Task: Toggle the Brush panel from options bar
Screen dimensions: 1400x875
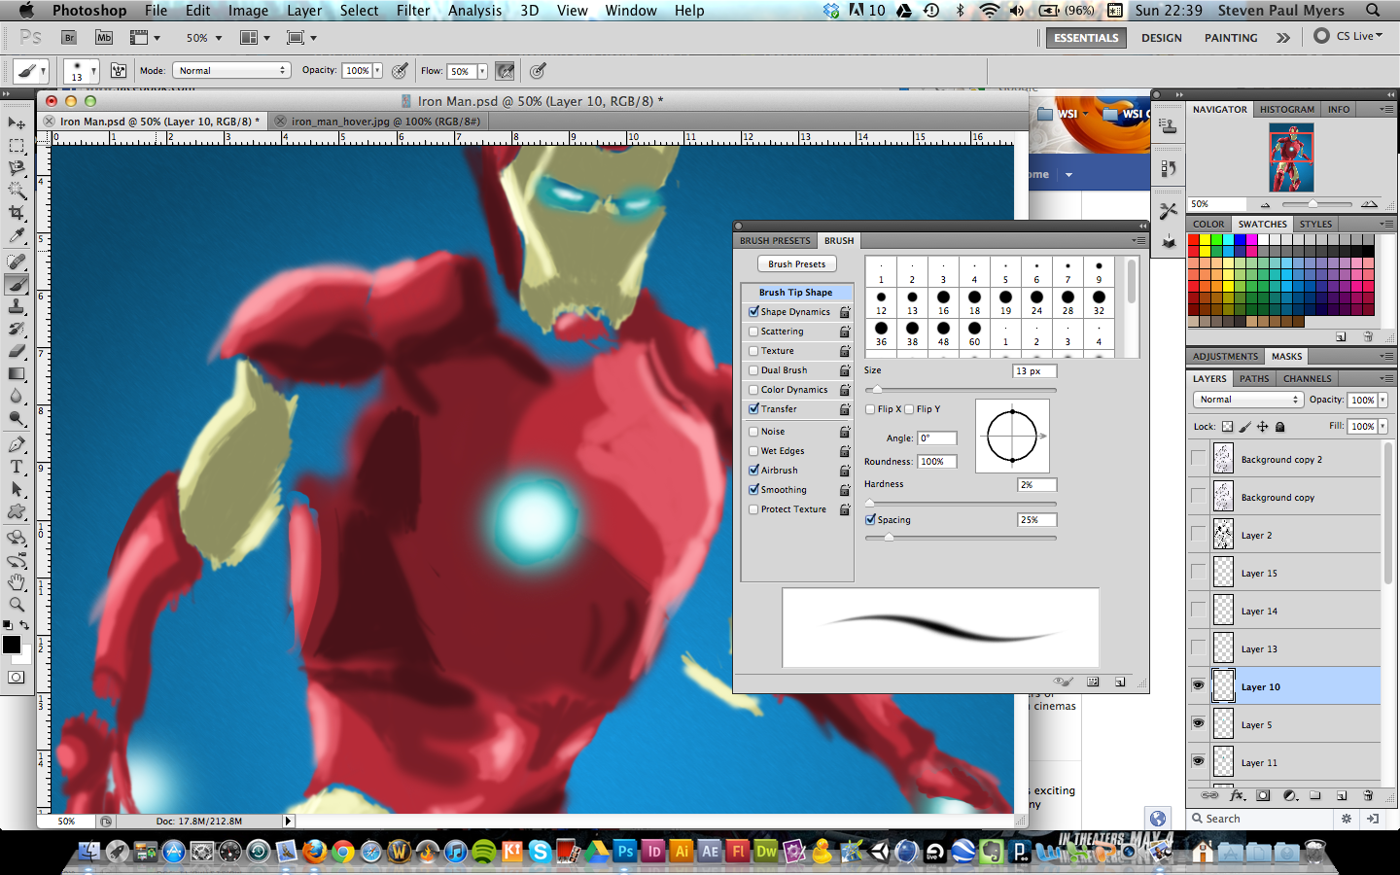Action: [x=119, y=71]
